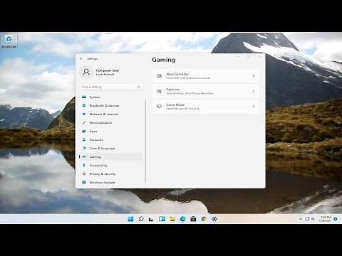Click the magnifier icon in the search box
This screenshot has height=256, width=342.
138,87
